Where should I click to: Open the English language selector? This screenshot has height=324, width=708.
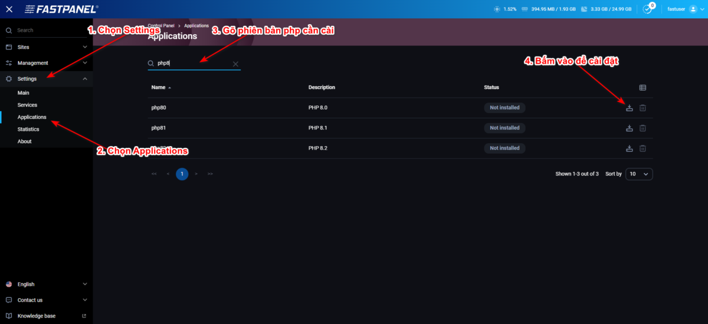[47, 284]
